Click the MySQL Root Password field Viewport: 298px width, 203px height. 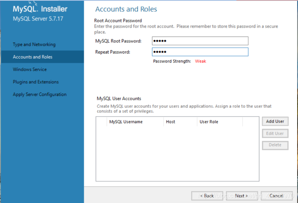coord(200,41)
